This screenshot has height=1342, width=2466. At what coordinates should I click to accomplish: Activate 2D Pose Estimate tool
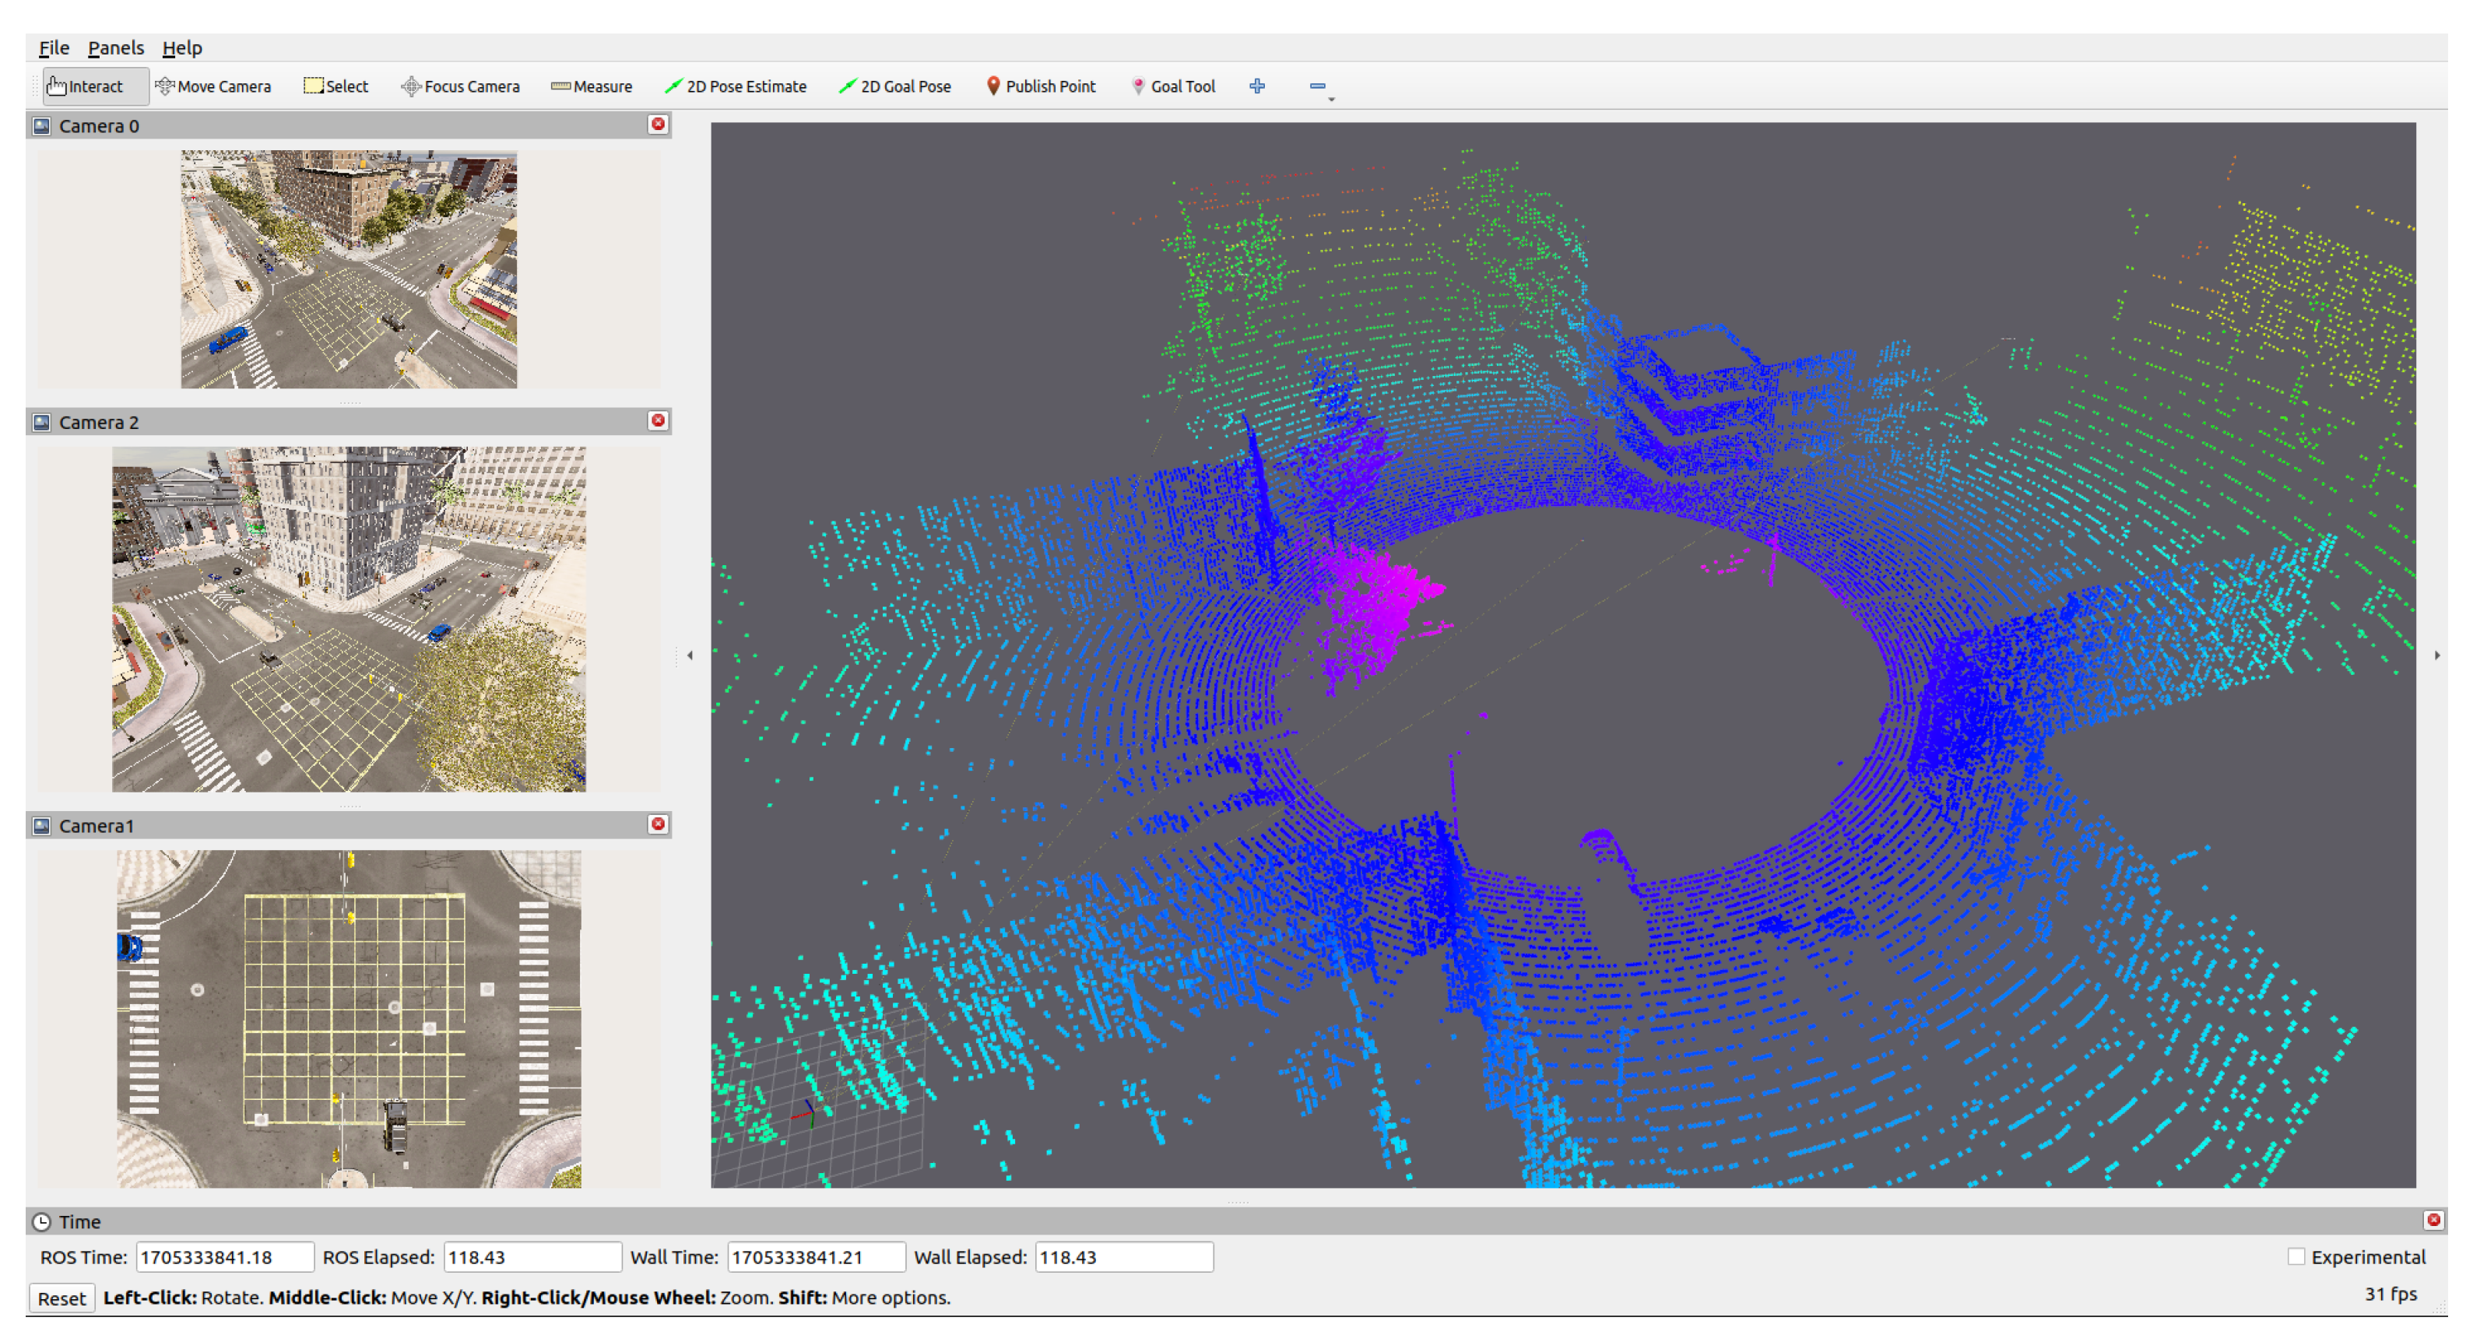pyautogui.click(x=735, y=86)
